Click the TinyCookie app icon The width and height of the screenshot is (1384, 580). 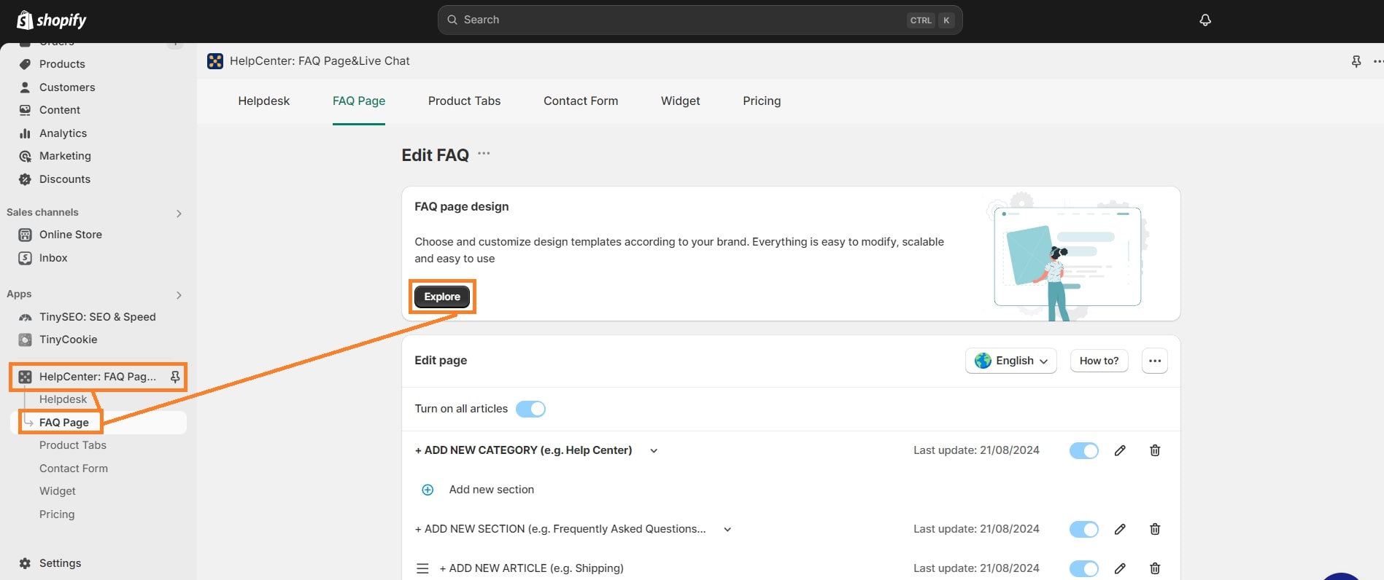(25, 340)
